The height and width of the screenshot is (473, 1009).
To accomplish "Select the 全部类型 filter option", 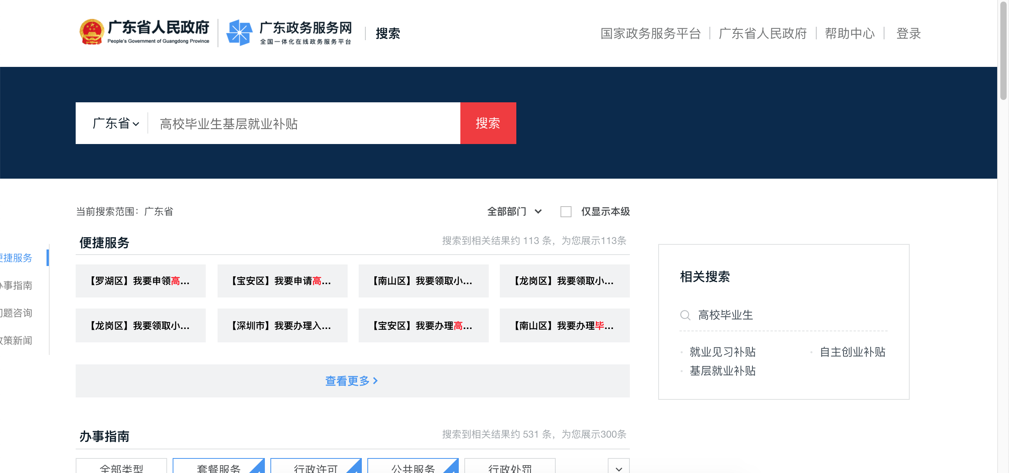I will coord(121,467).
